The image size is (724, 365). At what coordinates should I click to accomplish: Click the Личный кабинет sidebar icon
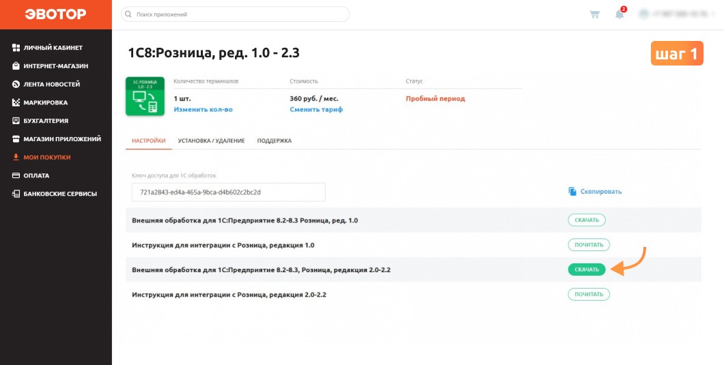tap(16, 48)
